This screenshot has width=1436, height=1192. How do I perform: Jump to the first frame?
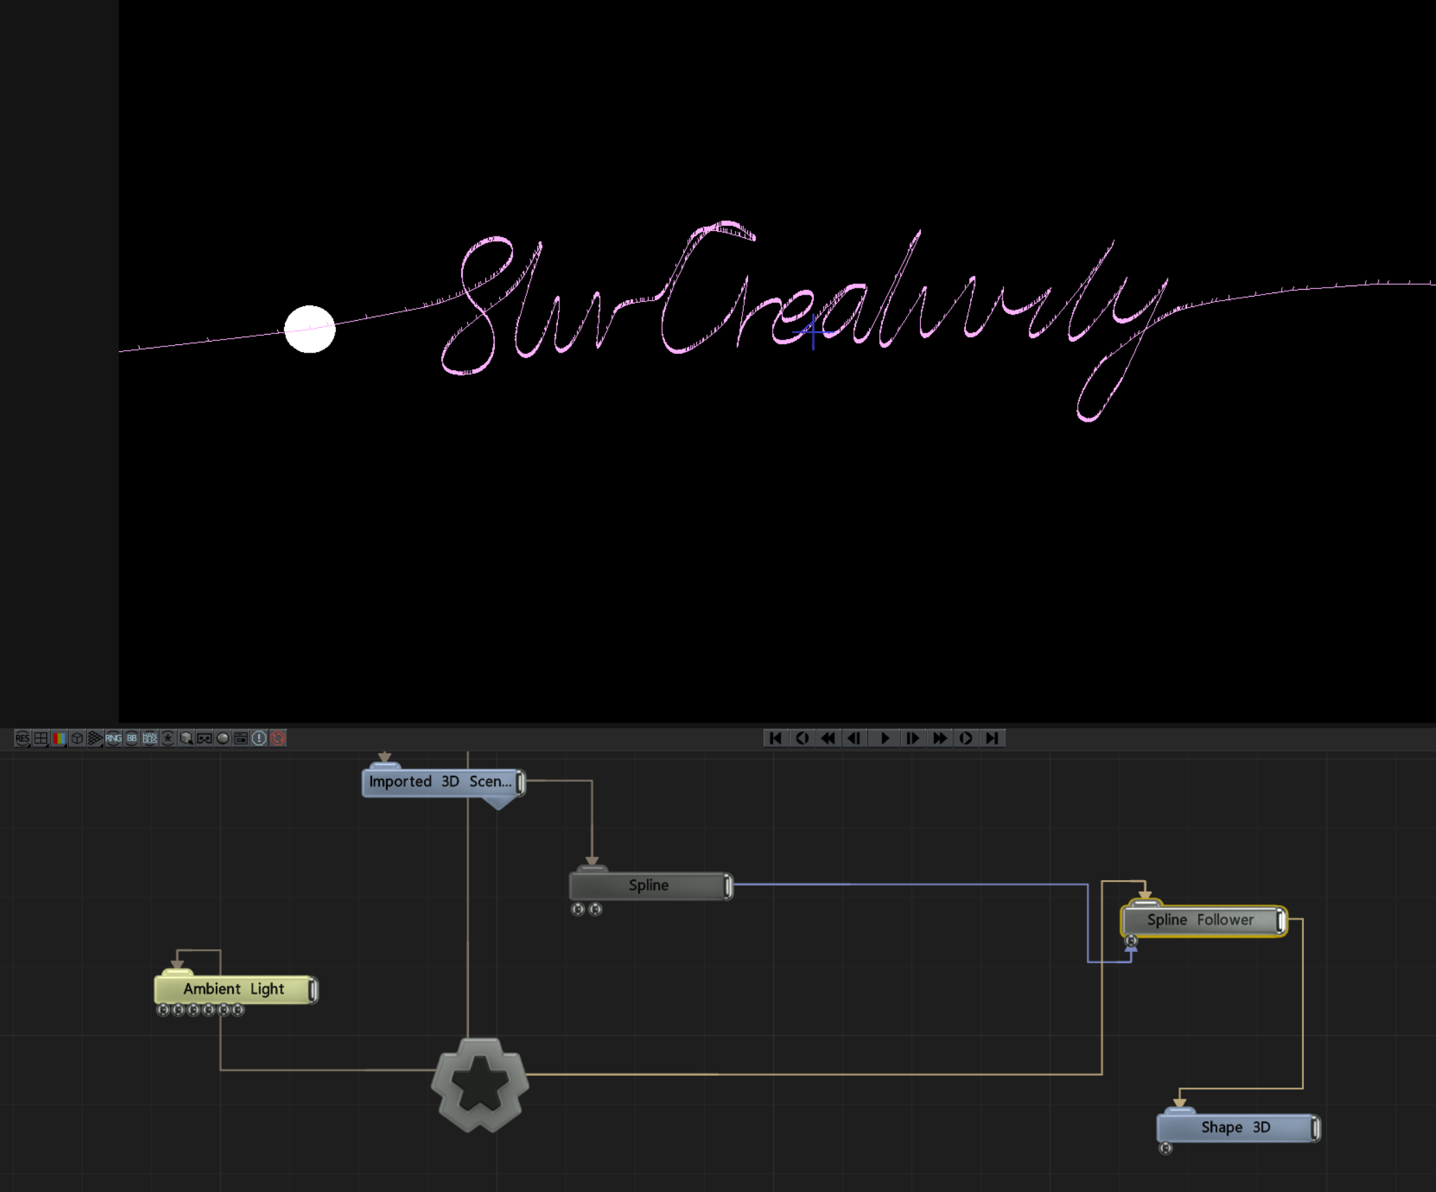(x=776, y=738)
